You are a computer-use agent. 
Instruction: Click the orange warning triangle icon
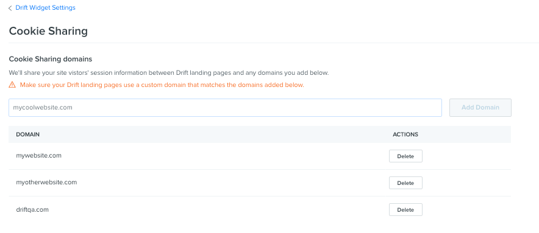pyautogui.click(x=12, y=85)
